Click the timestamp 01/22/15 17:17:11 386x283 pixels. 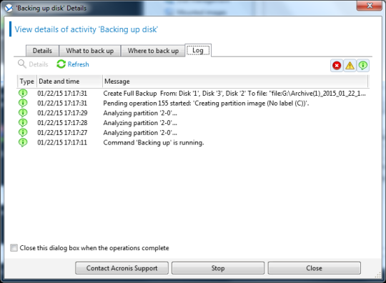[x=62, y=143]
